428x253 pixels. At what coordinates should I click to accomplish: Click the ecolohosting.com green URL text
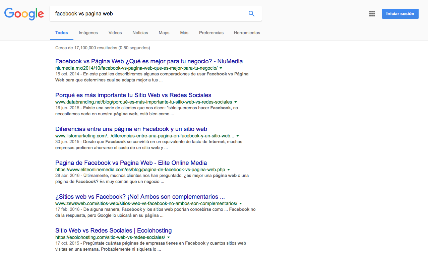(110, 237)
